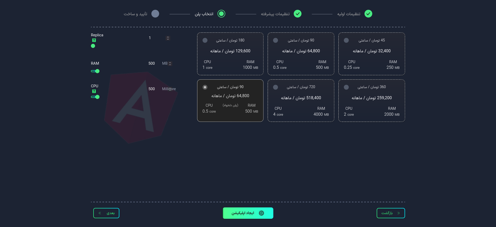The height and width of the screenshot is (227, 496).
Task: Select the 45 toman hourly plan radio
Action: click(346, 40)
